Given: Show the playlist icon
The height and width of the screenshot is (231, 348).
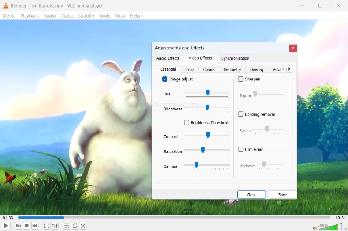Looking at the screenshot, I should pos(67,226).
